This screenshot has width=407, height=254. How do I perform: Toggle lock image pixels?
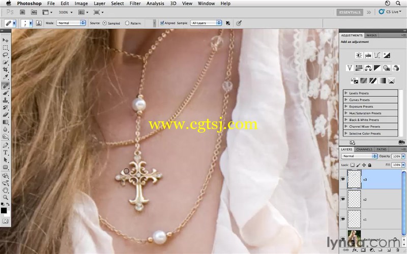pyautogui.click(x=358, y=165)
